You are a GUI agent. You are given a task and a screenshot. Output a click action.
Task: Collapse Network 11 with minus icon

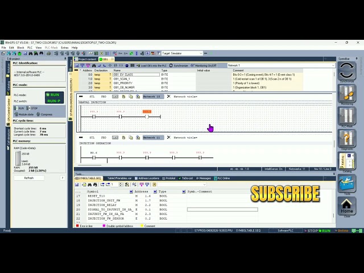[81, 138]
